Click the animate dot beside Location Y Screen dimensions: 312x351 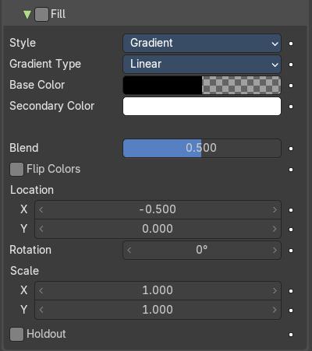click(291, 230)
